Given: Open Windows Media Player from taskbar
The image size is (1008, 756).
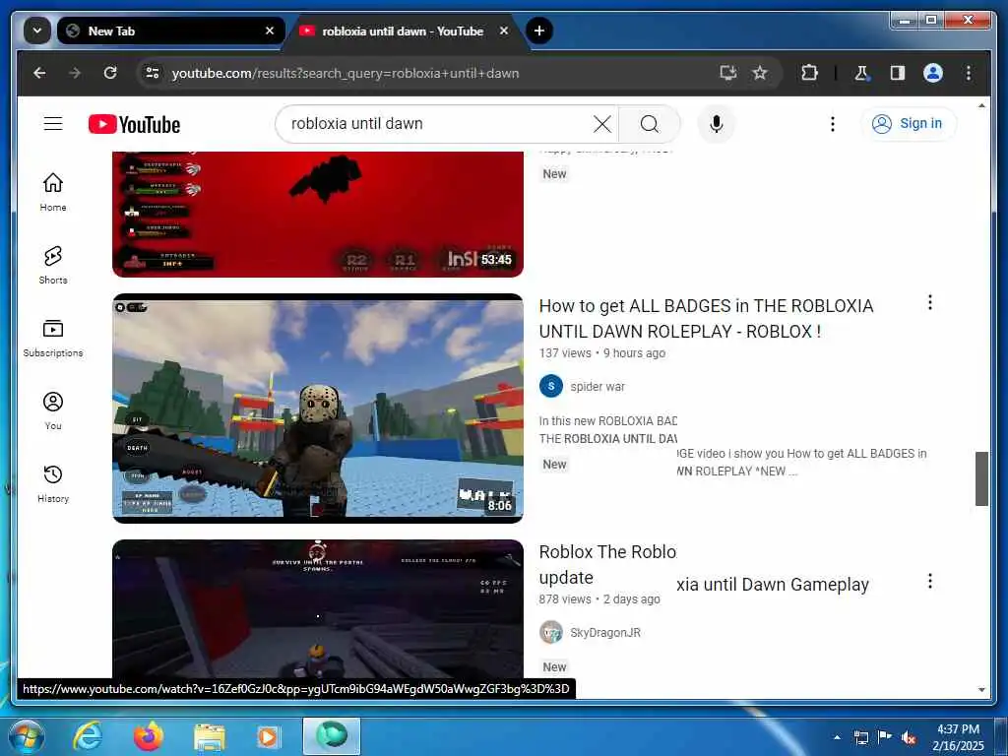Looking at the screenshot, I should coord(268,736).
